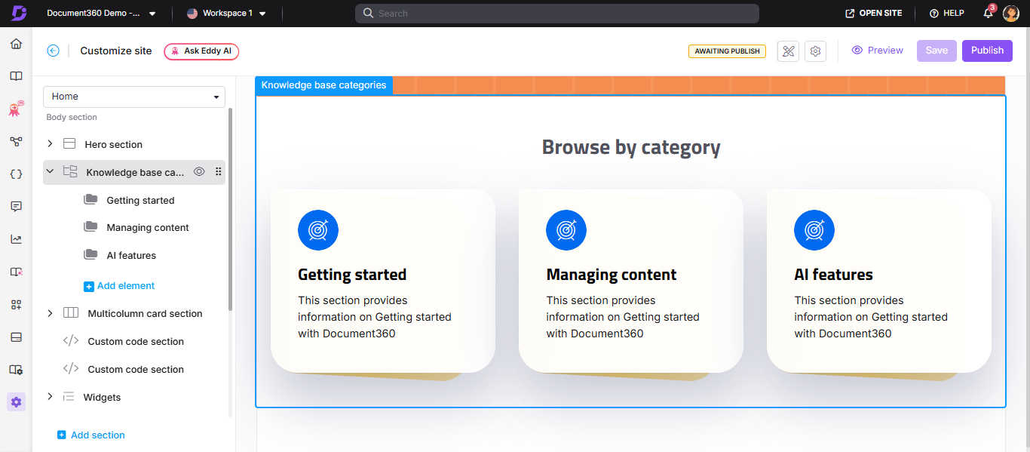The image size is (1030, 452).
Task: Open the Eddy AI octopus icon in sidebar
Action: [16, 109]
